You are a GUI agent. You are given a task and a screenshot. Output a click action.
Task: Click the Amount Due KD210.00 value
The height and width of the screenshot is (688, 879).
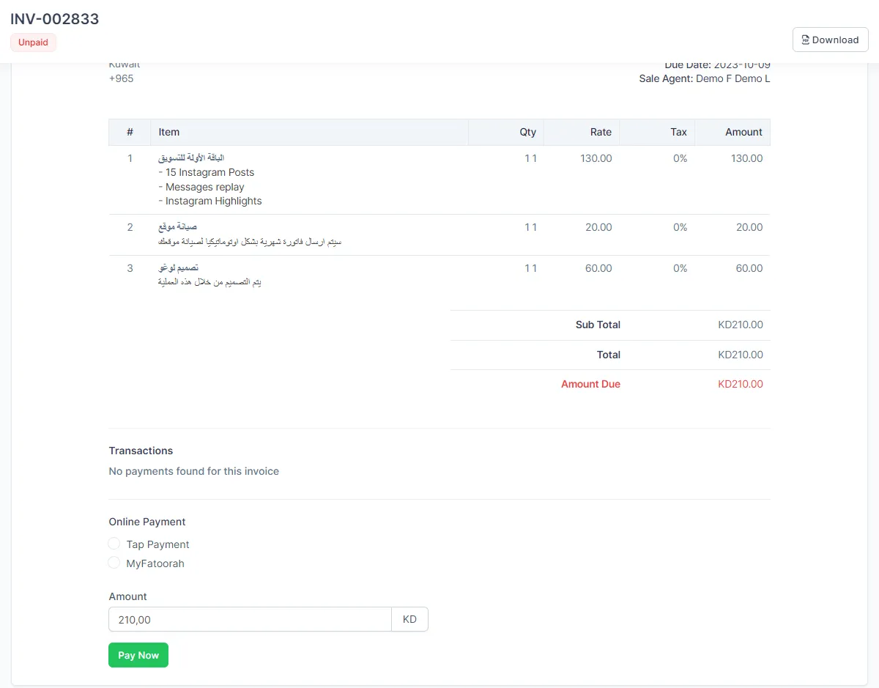click(741, 384)
